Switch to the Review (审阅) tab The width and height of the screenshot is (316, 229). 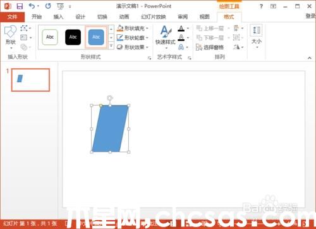(x=183, y=16)
